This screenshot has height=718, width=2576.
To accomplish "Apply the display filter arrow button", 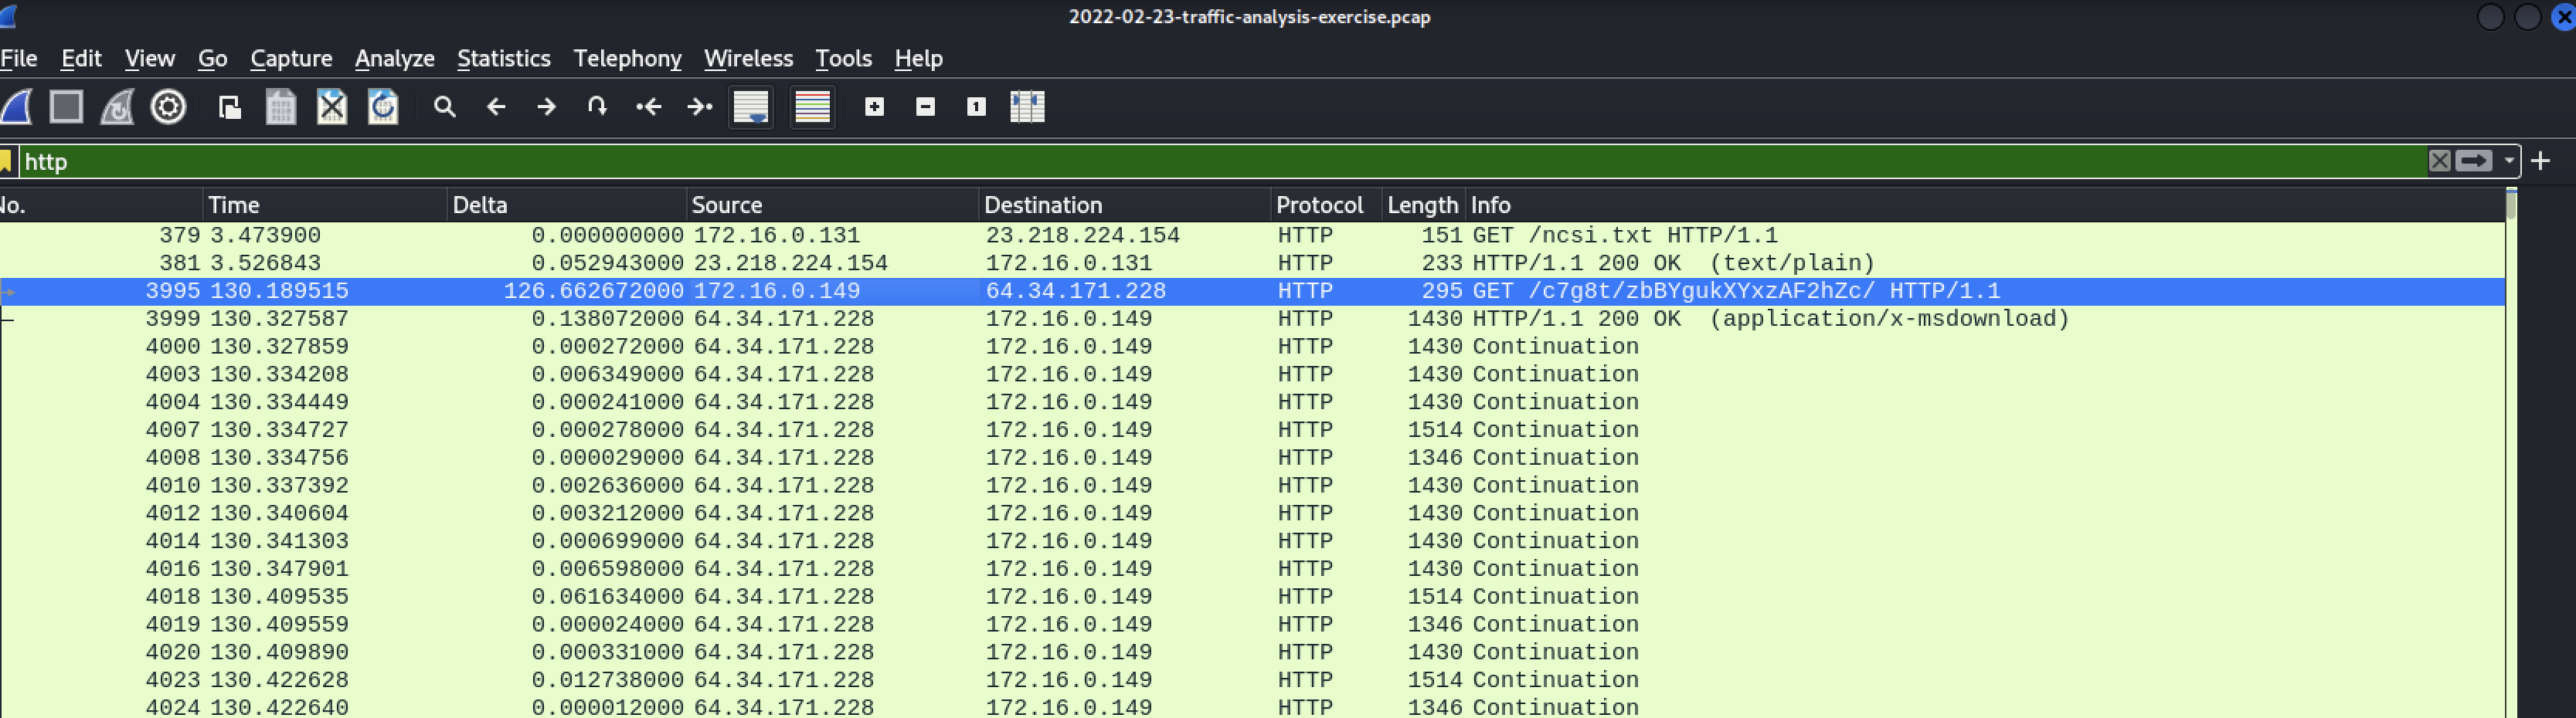I will pyautogui.click(x=2474, y=162).
